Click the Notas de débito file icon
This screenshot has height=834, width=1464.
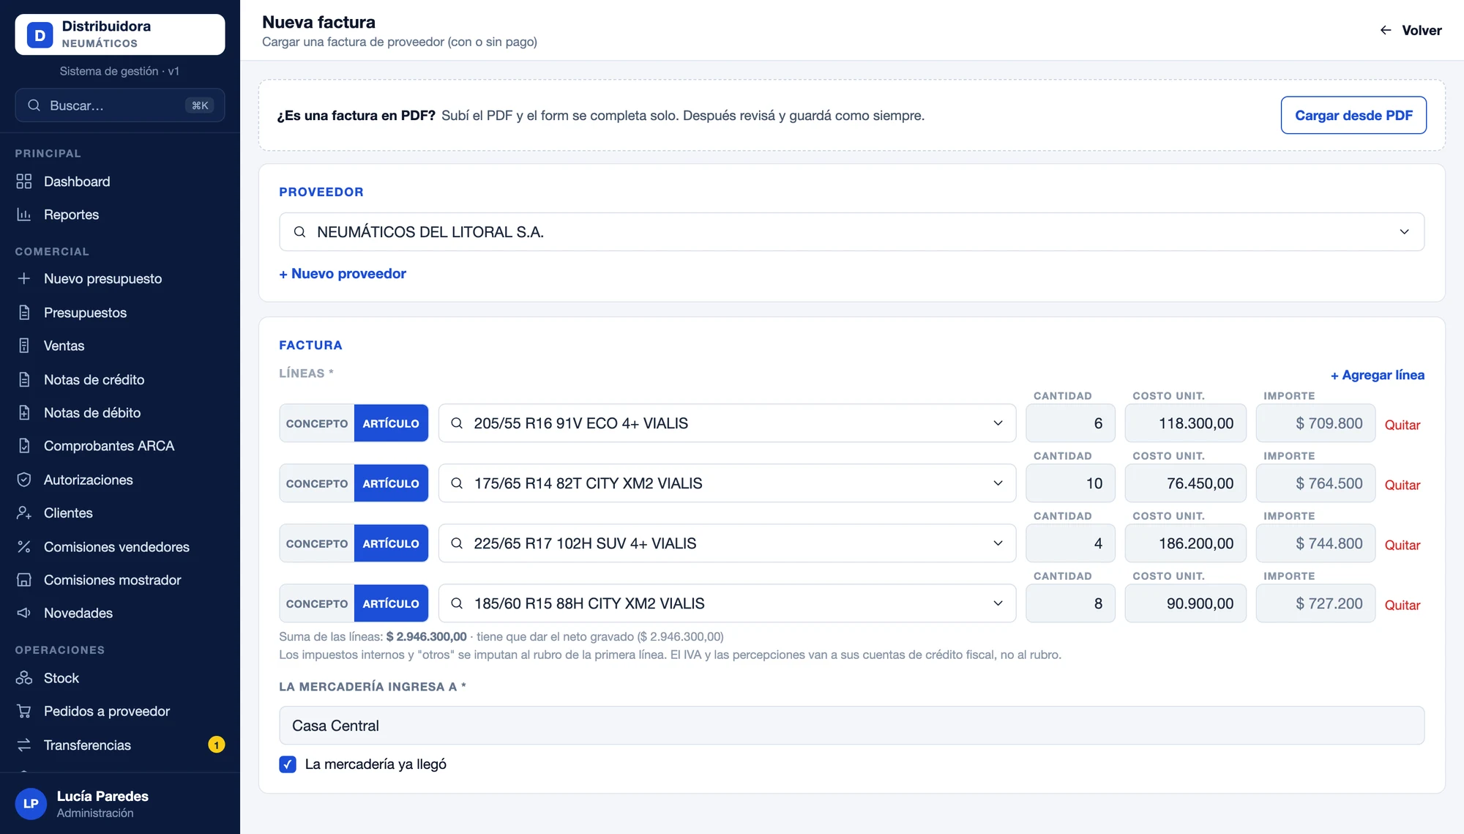[24, 413]
